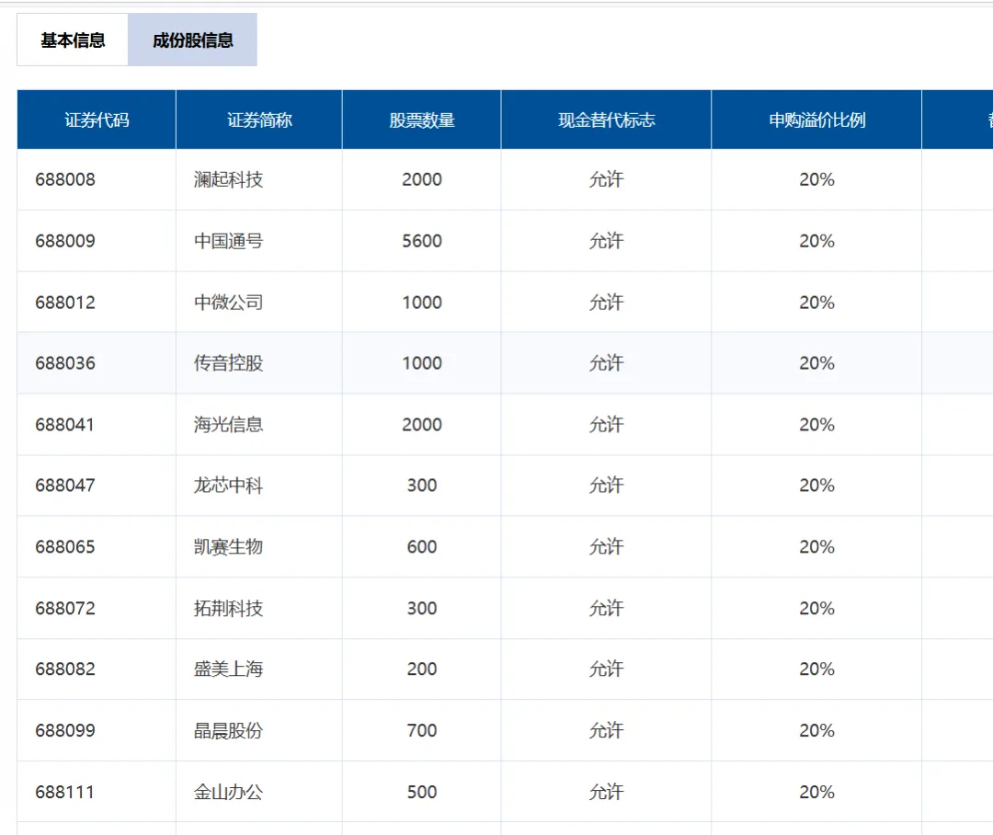Viewport: 993px width, 835px height.
Task: Click the stock name 澜起科技
Action: [x=228, y=179]
